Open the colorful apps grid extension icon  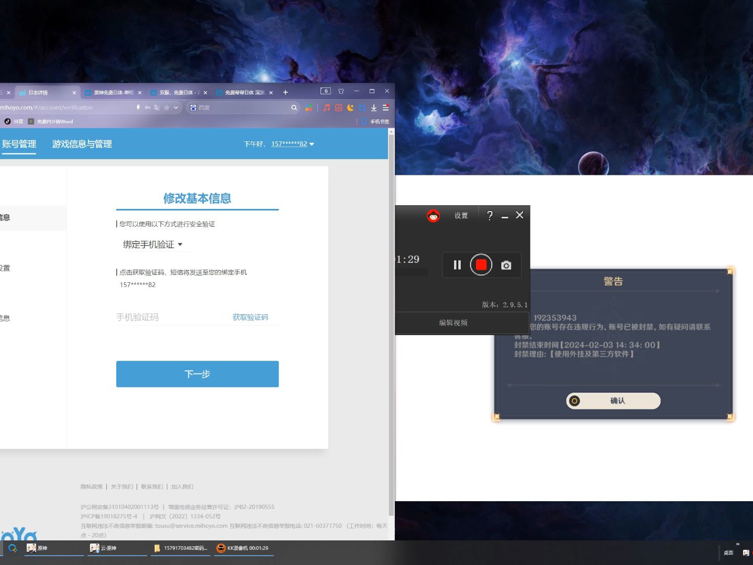309,107
